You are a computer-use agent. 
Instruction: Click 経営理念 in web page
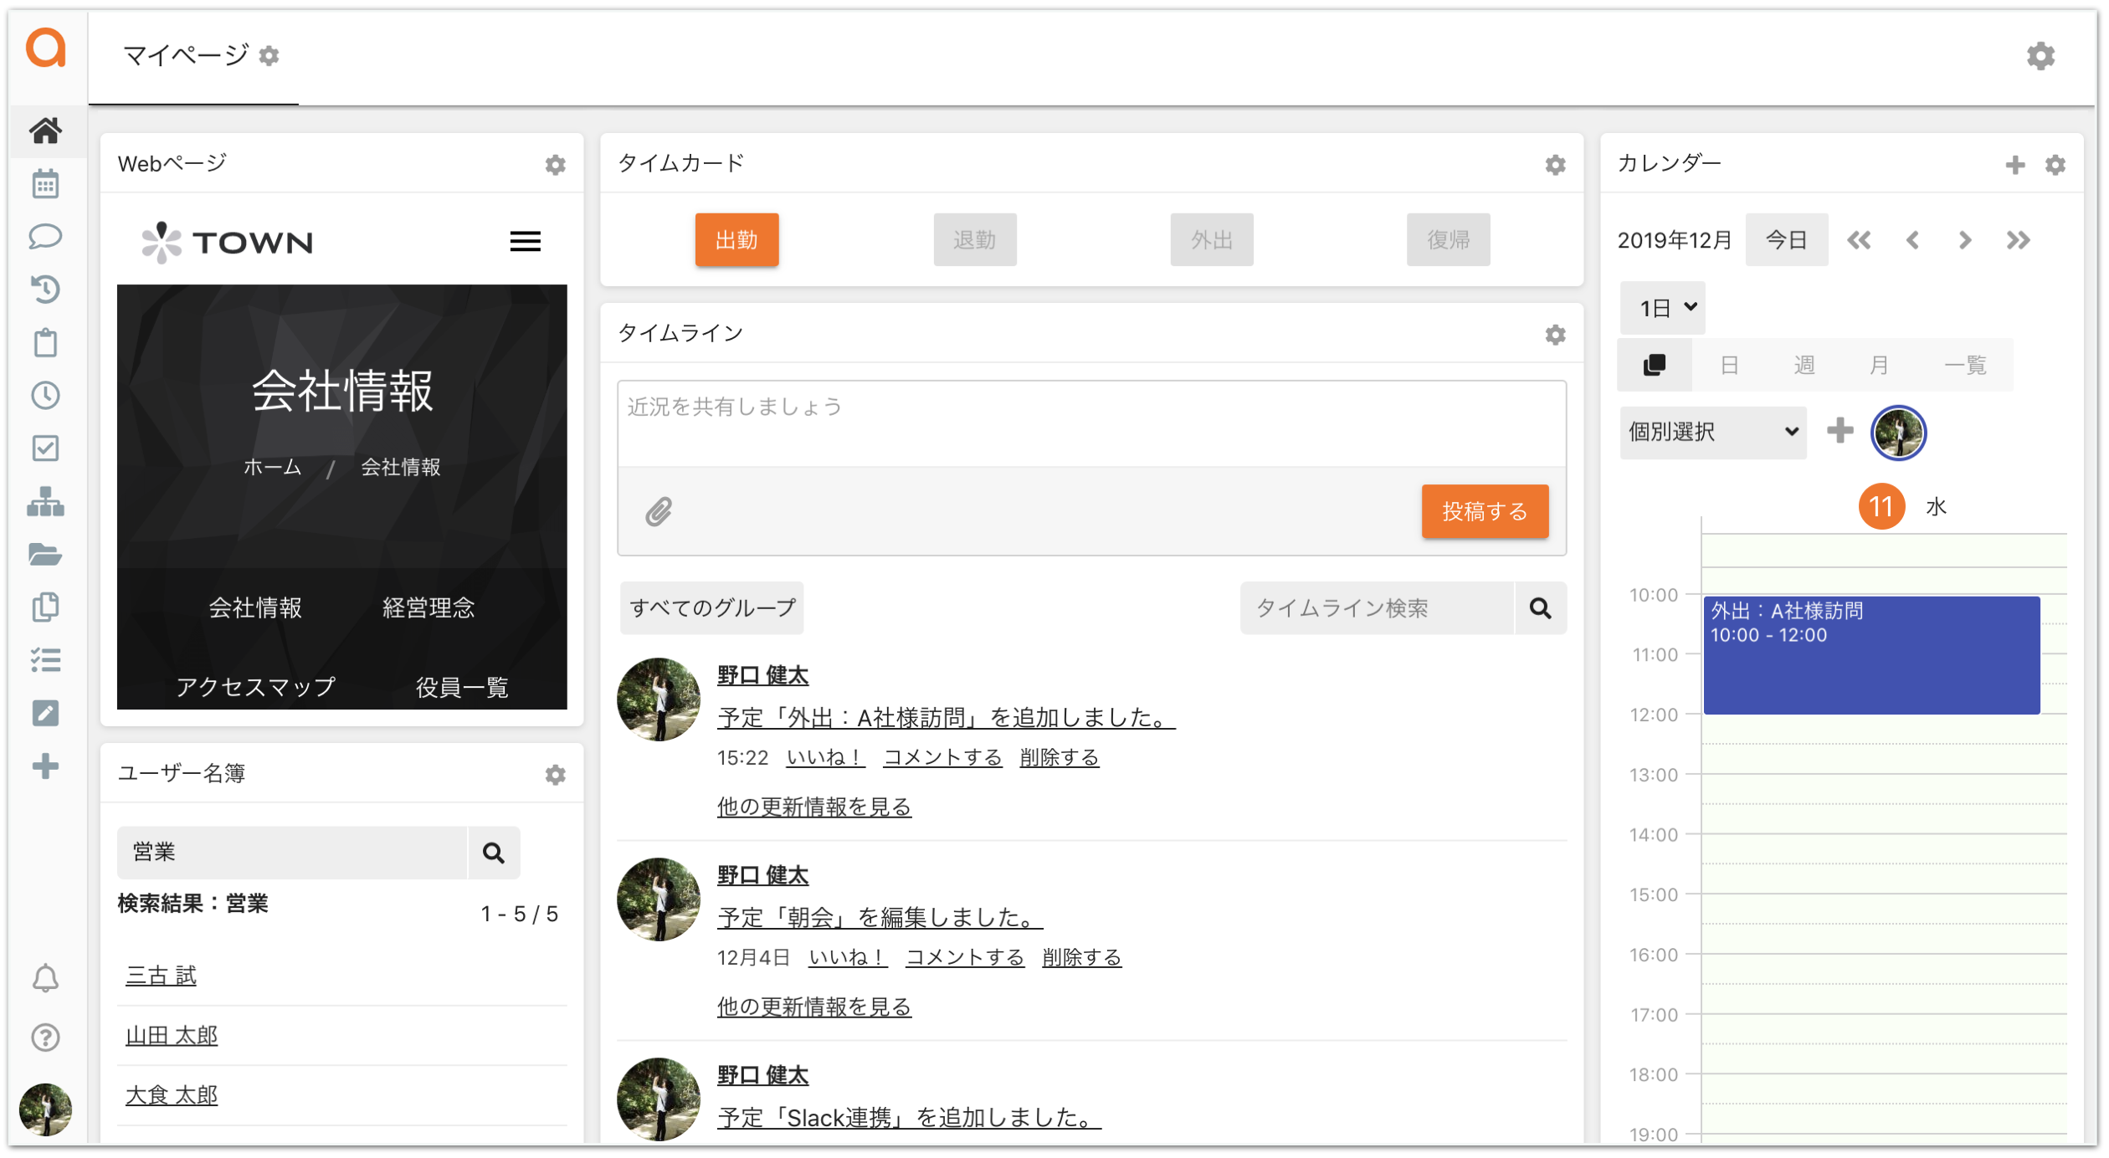(428, 607)
